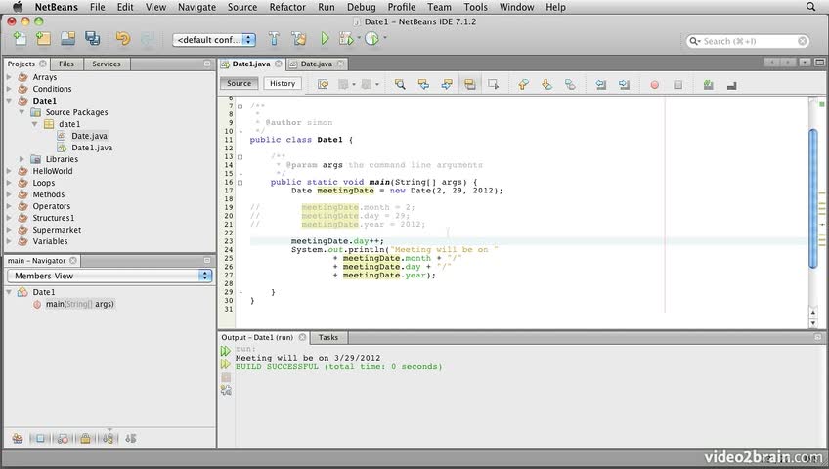Toggle Highlight Search in editor toolbar
829x469 pixels.
point(470,85)
